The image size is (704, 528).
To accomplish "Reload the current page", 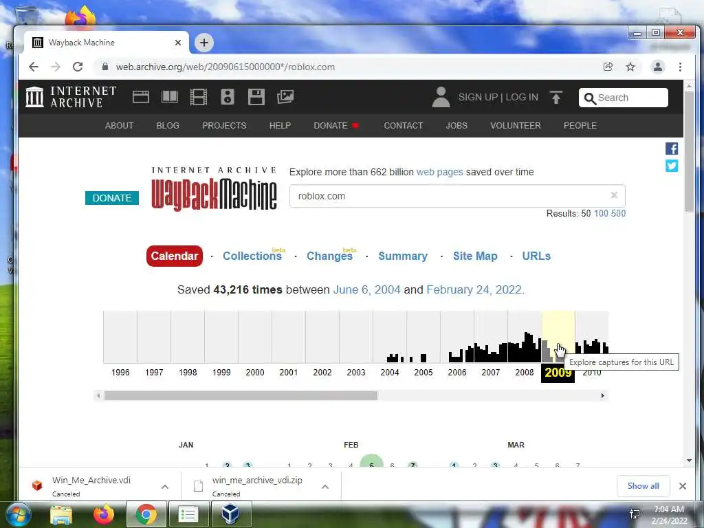I will point(78,67).
